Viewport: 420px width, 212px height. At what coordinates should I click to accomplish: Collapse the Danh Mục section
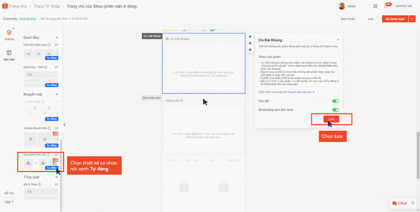(x=58, y=38)
